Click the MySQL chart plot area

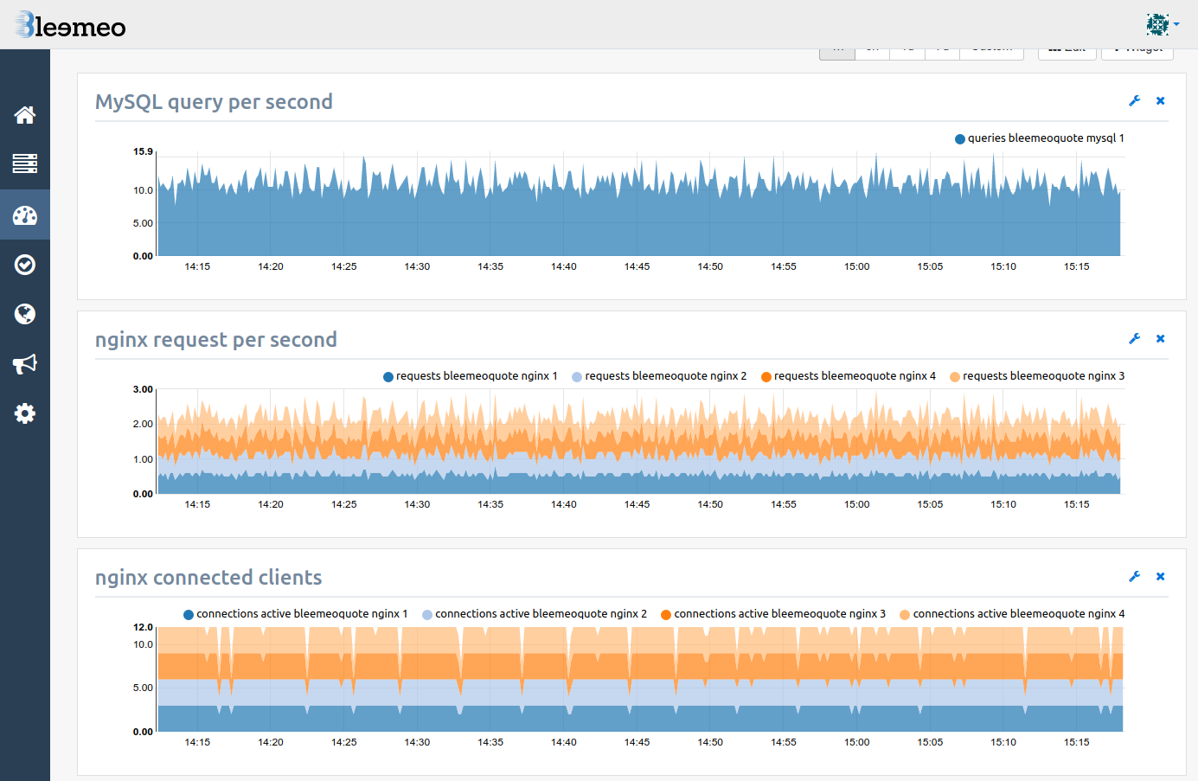pos(638,205)
